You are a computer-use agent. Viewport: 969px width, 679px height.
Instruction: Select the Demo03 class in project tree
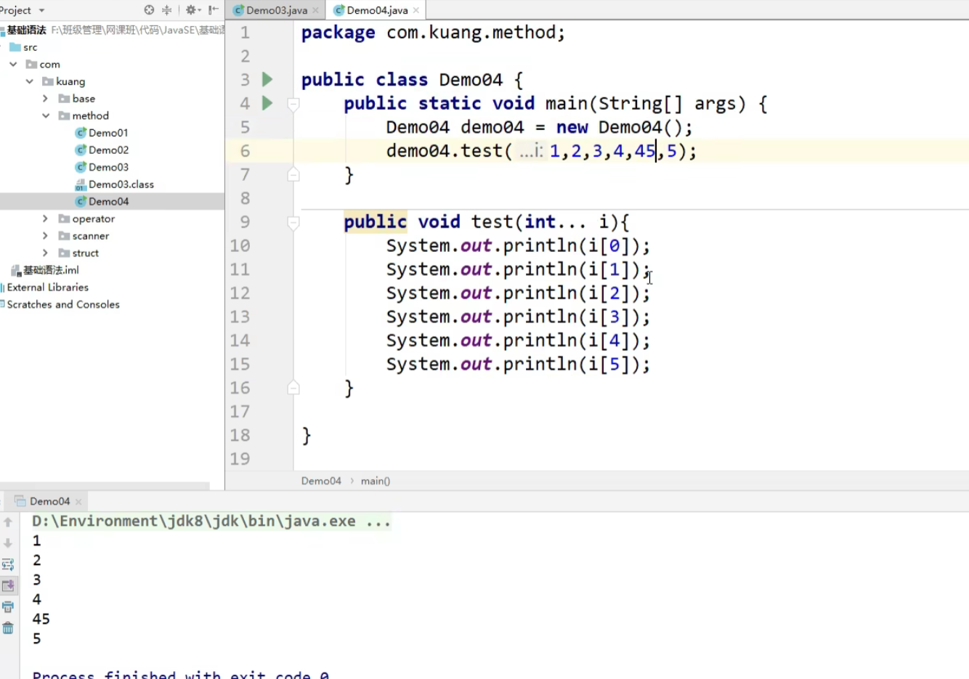click(x=108, y=167)
